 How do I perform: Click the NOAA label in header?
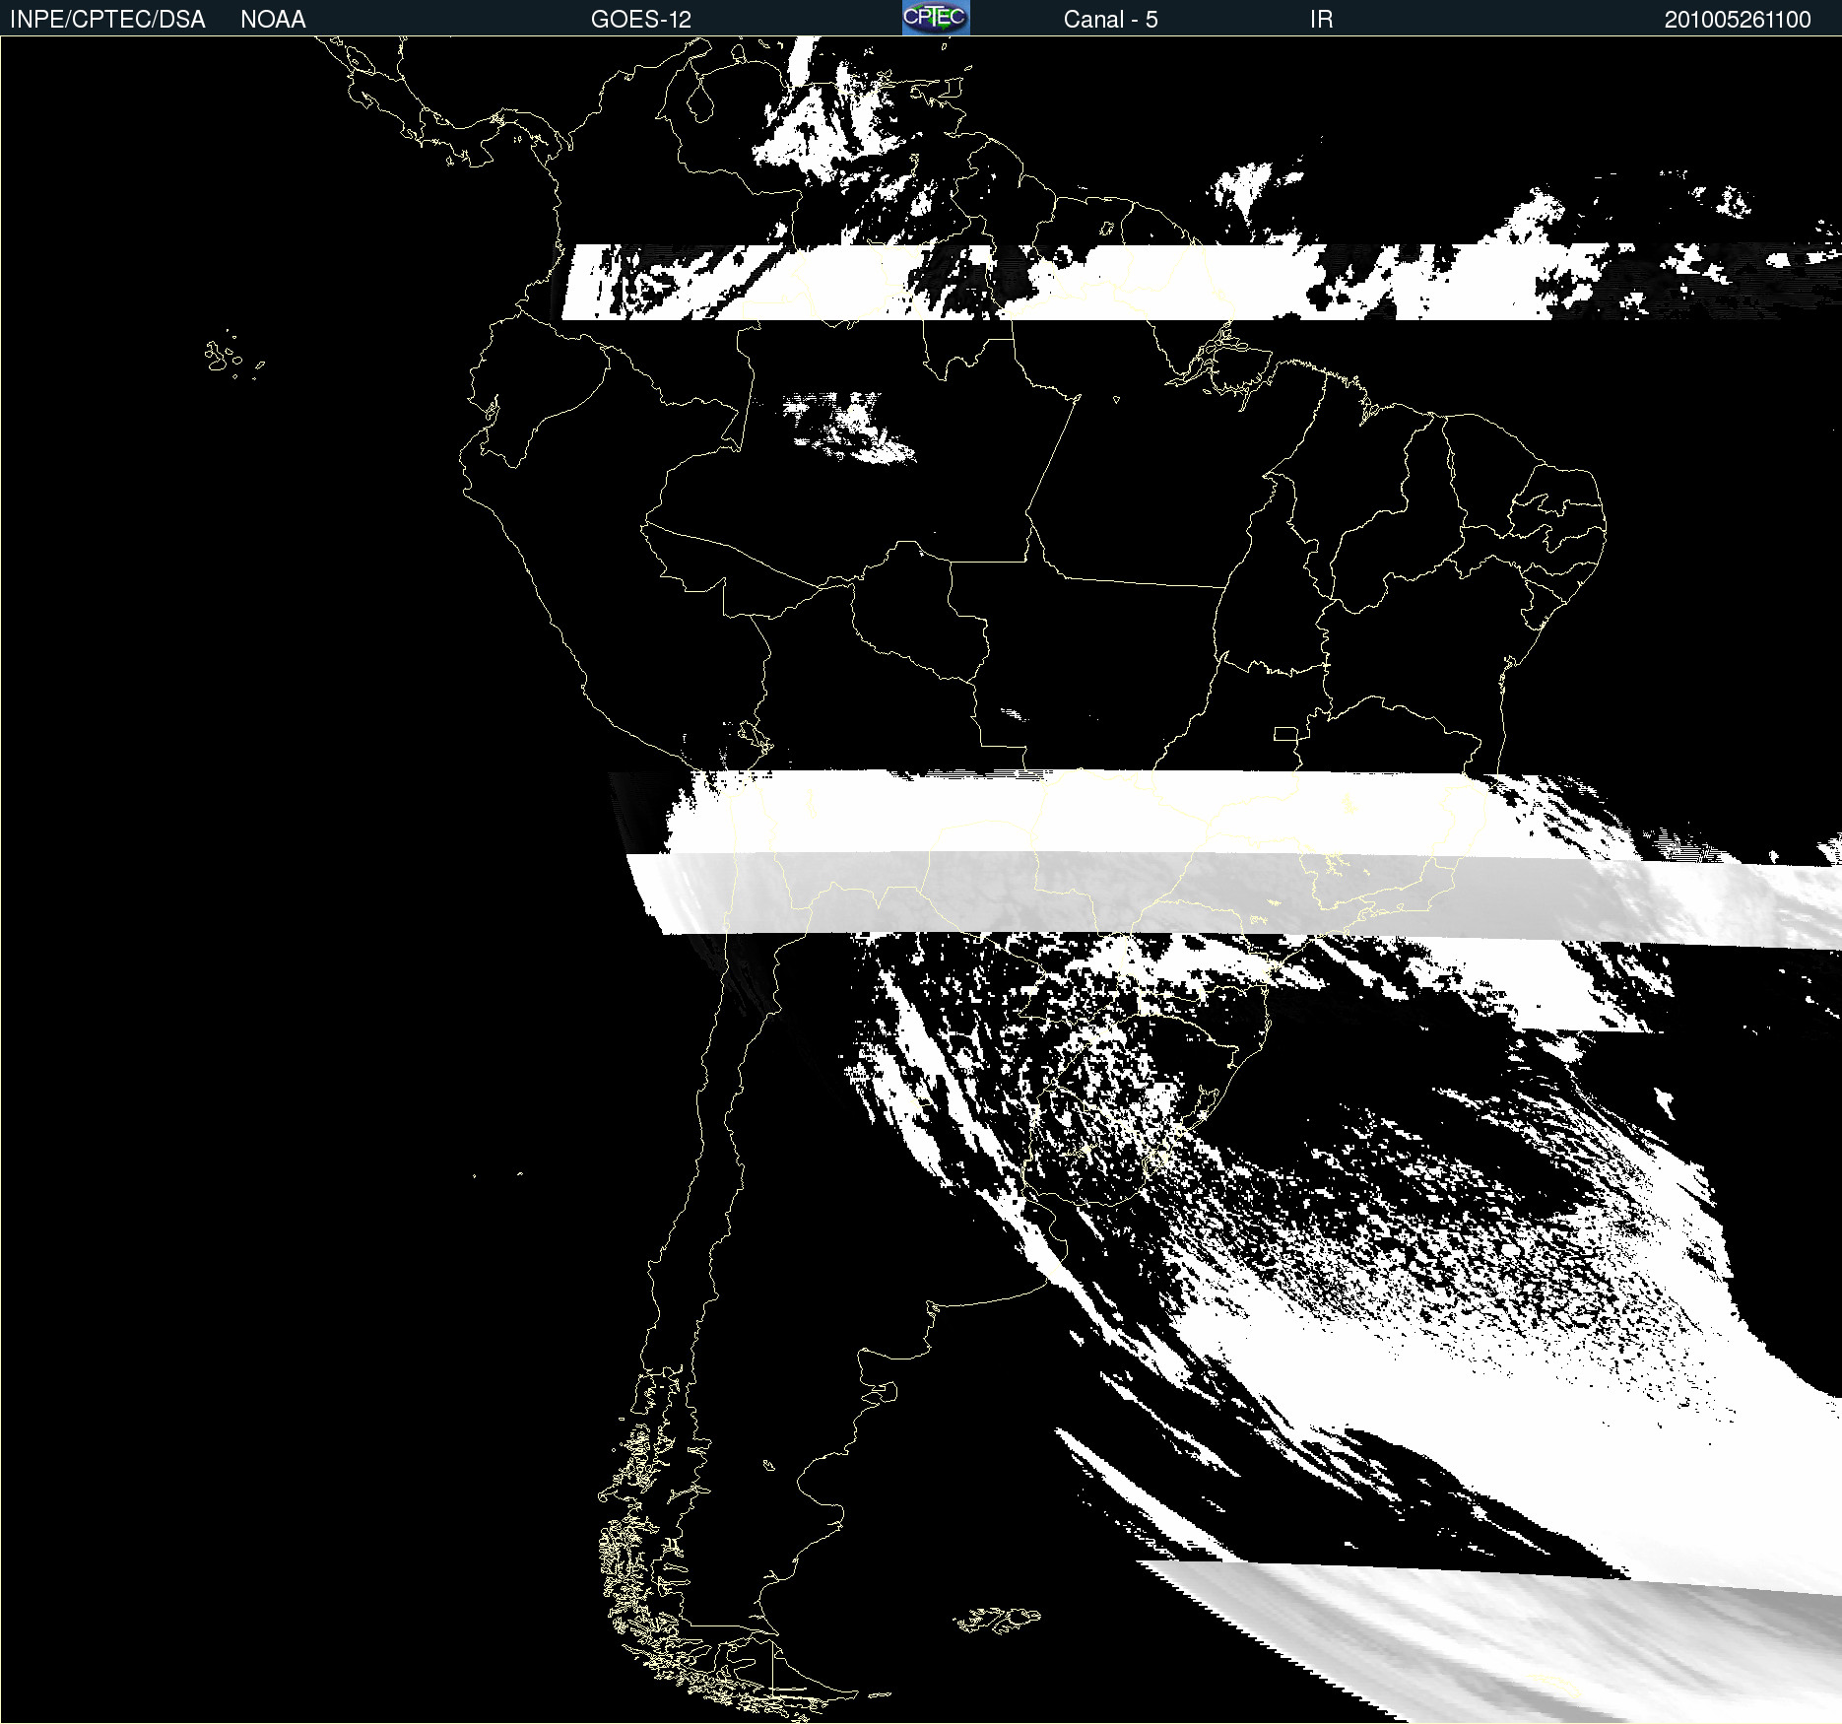pyautogui.click(x=273, y=20)
